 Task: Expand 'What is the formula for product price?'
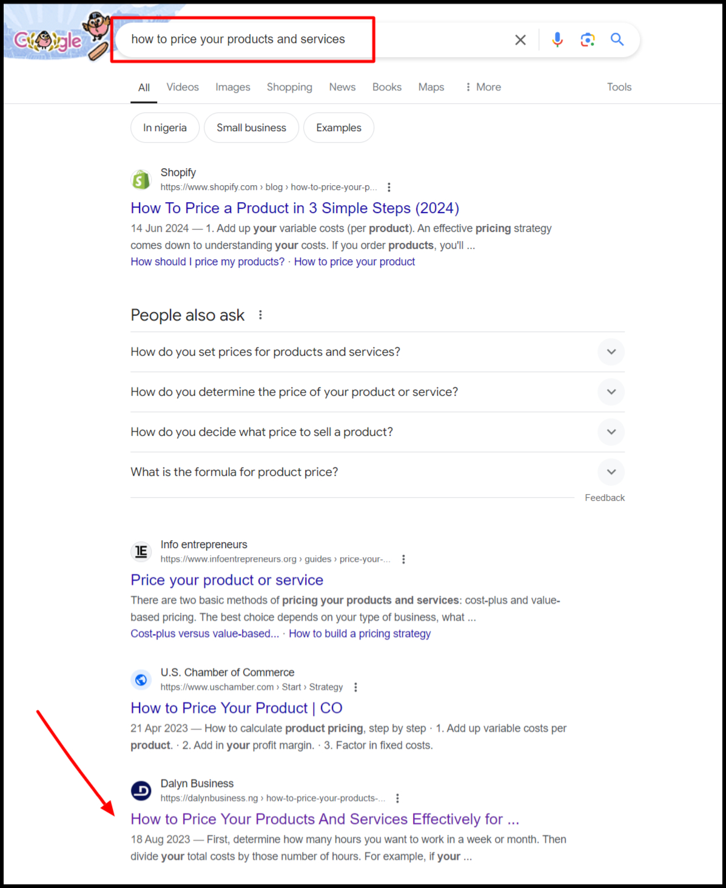click(377, 472)
